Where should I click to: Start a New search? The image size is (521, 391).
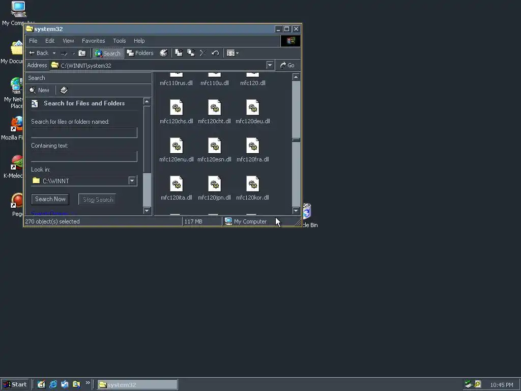coord(39,90)
